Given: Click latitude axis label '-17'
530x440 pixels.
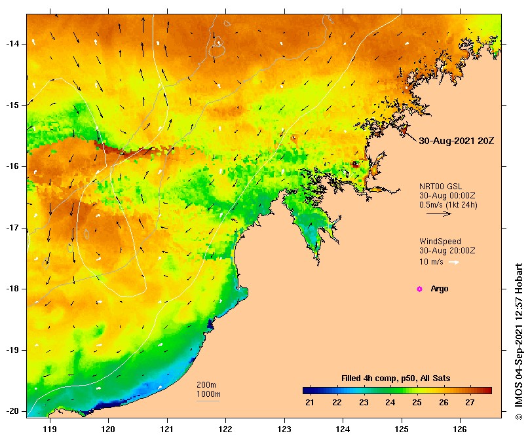Looking at the screenshot, I should click(12, 228).
